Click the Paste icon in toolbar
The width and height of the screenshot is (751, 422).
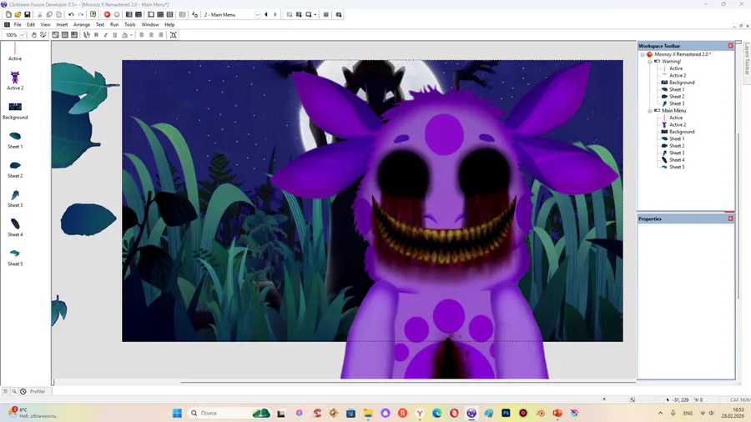(x=59, y=15)
